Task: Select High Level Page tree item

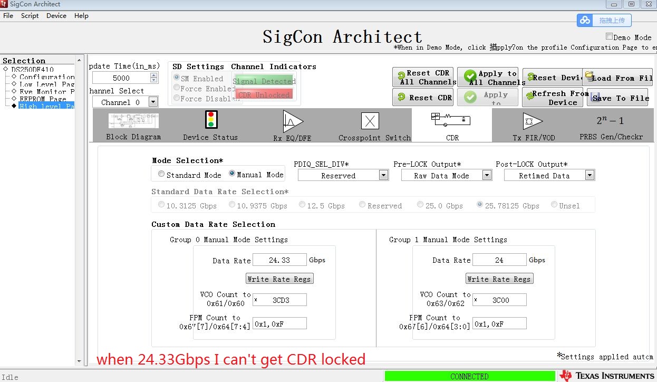Action: pos(46,106)
